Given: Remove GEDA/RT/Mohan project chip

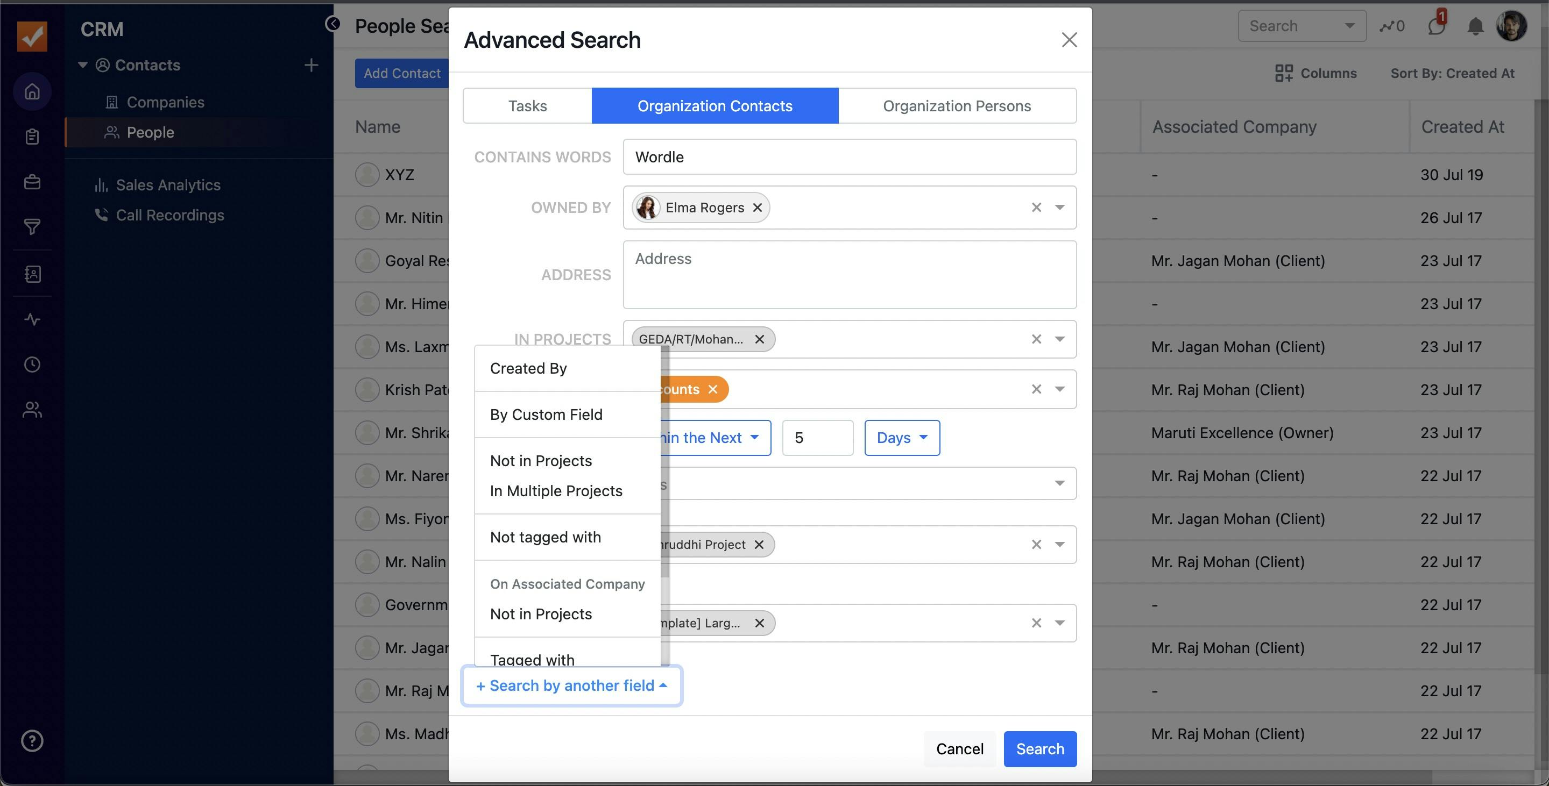Looking at the screenshot, I should [760, 339].
